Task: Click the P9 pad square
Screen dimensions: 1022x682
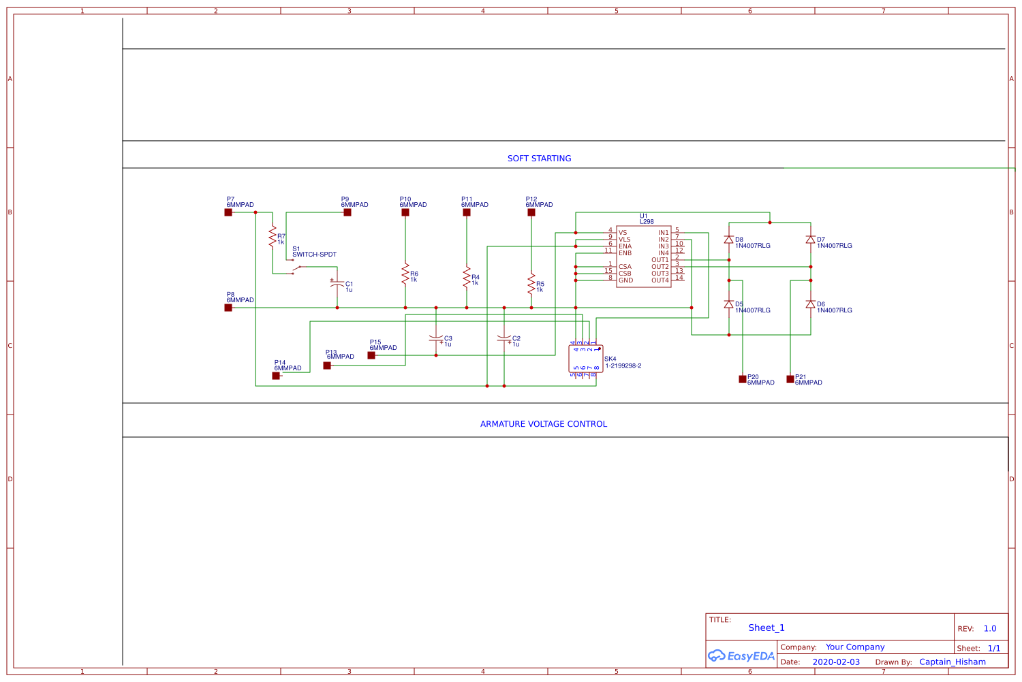Action: point(347,212)
